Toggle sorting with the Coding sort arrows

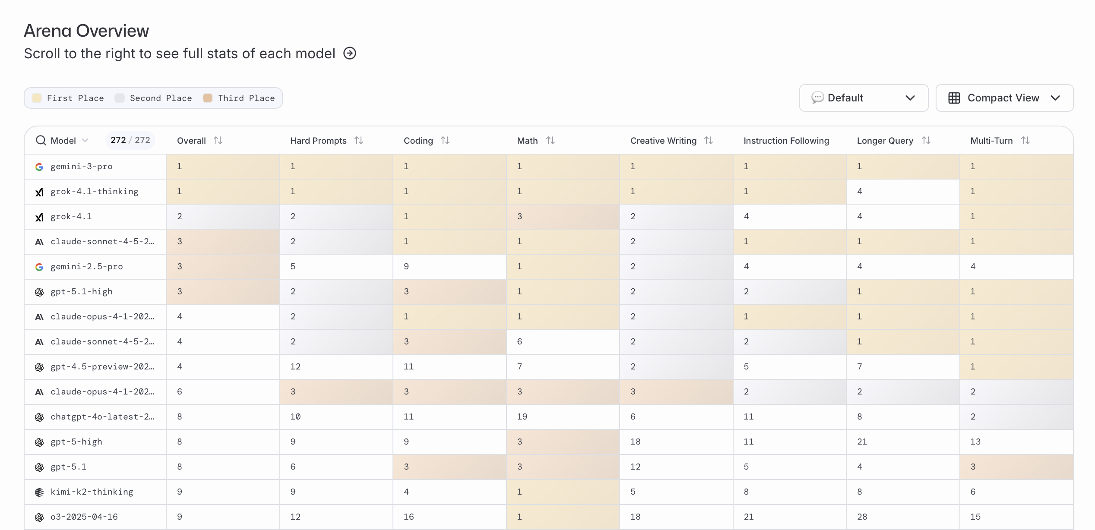(x=445, y=140)
